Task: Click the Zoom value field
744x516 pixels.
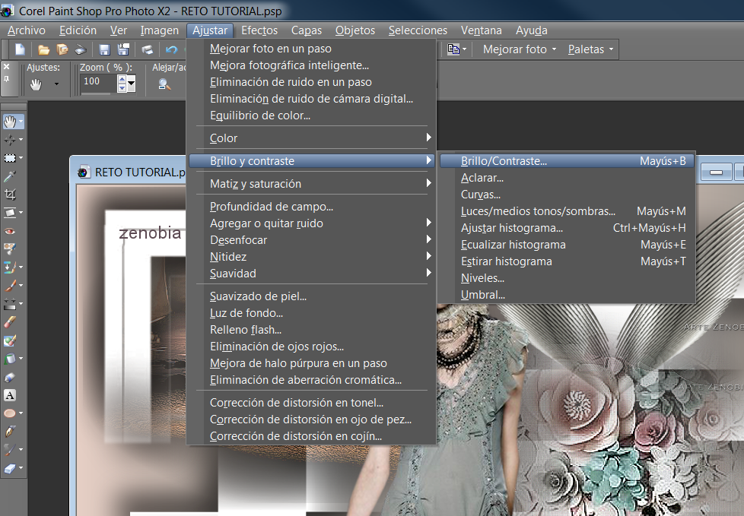Action: click(98, 81)
